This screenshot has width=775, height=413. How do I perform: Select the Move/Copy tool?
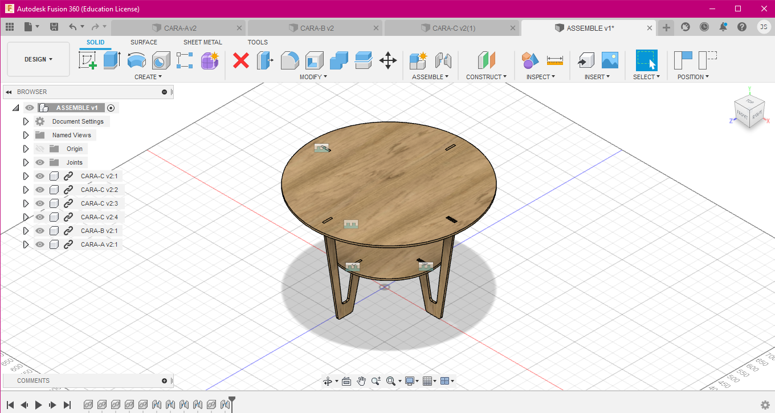coord(388,60)
